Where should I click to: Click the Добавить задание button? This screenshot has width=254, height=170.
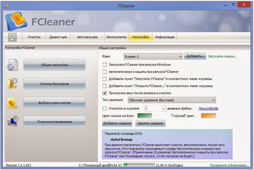[x=117, y=123]
